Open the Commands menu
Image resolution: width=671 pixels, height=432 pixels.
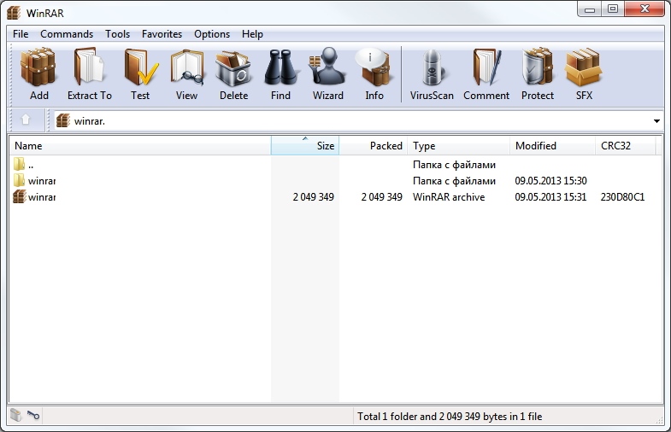point(67,34)
